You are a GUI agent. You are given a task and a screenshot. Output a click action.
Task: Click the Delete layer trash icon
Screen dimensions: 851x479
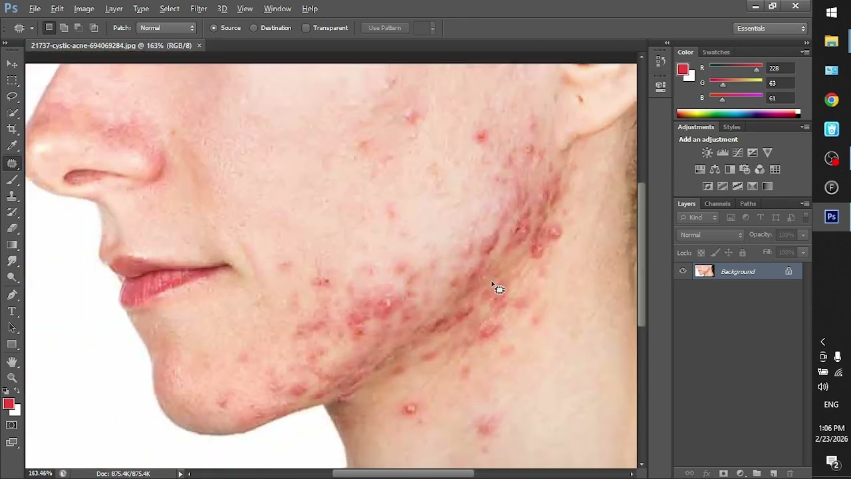tap(790, 473)
